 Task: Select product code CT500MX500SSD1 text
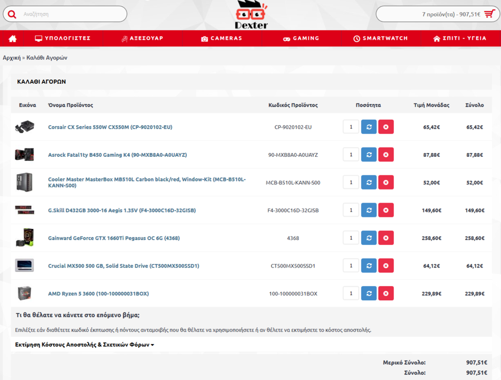293,266
